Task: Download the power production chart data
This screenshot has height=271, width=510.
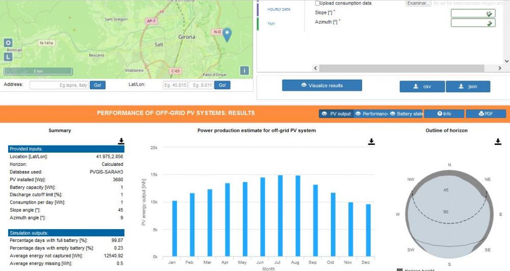Action: (x=371, y=141)
